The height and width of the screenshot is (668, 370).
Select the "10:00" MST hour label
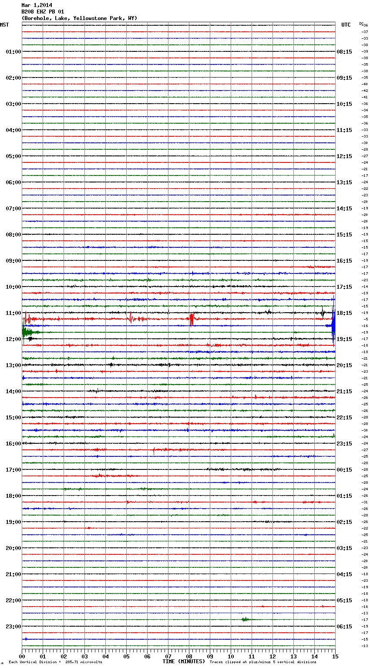point(13,287)
